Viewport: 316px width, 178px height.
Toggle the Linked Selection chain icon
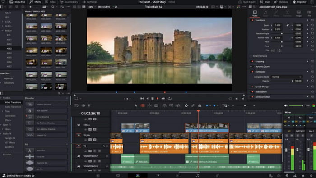click(193, 105)
